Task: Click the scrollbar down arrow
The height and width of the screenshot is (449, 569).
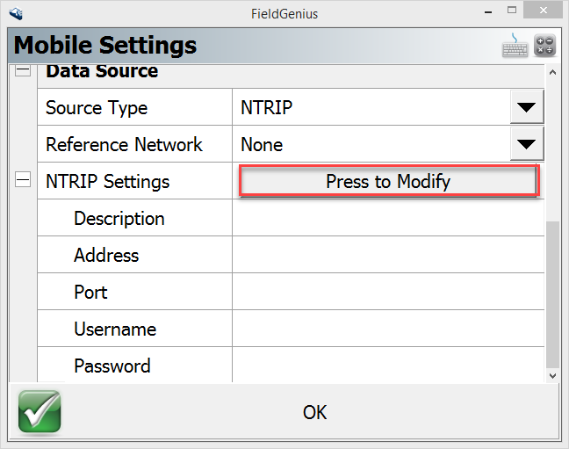Action: pyautogui.click(x=552, y=374)
